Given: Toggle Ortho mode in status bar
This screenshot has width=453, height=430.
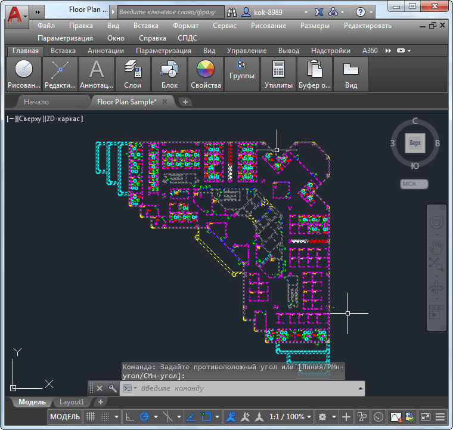Looking at the screenshot, I should 130,417.
